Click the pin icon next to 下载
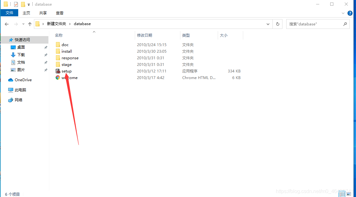Viewport: 356px width, 197px height. point(46,55)
